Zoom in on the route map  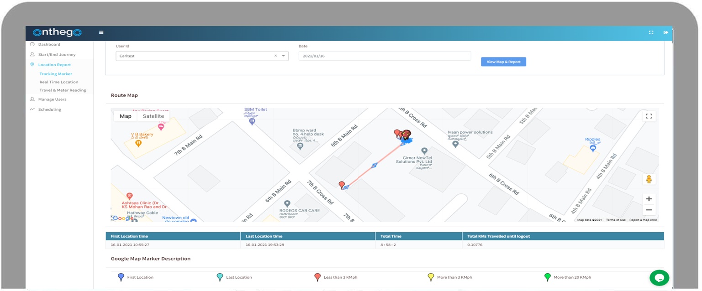click(x=649, y=199)
